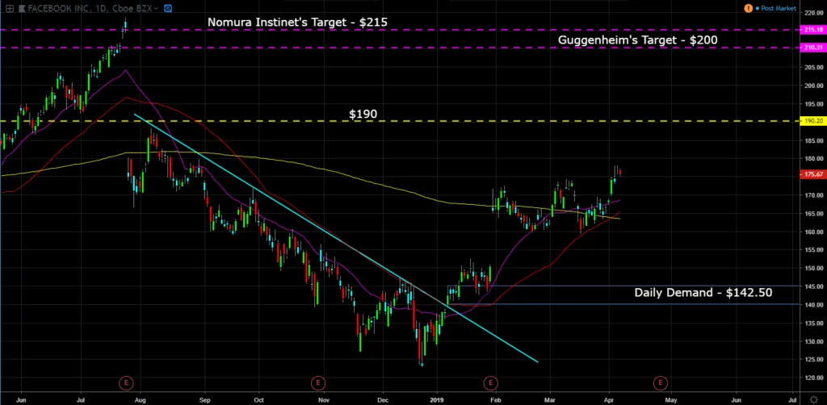Click the 150.00 price axis value
This screenshot has width=827, height=405.
813,268
